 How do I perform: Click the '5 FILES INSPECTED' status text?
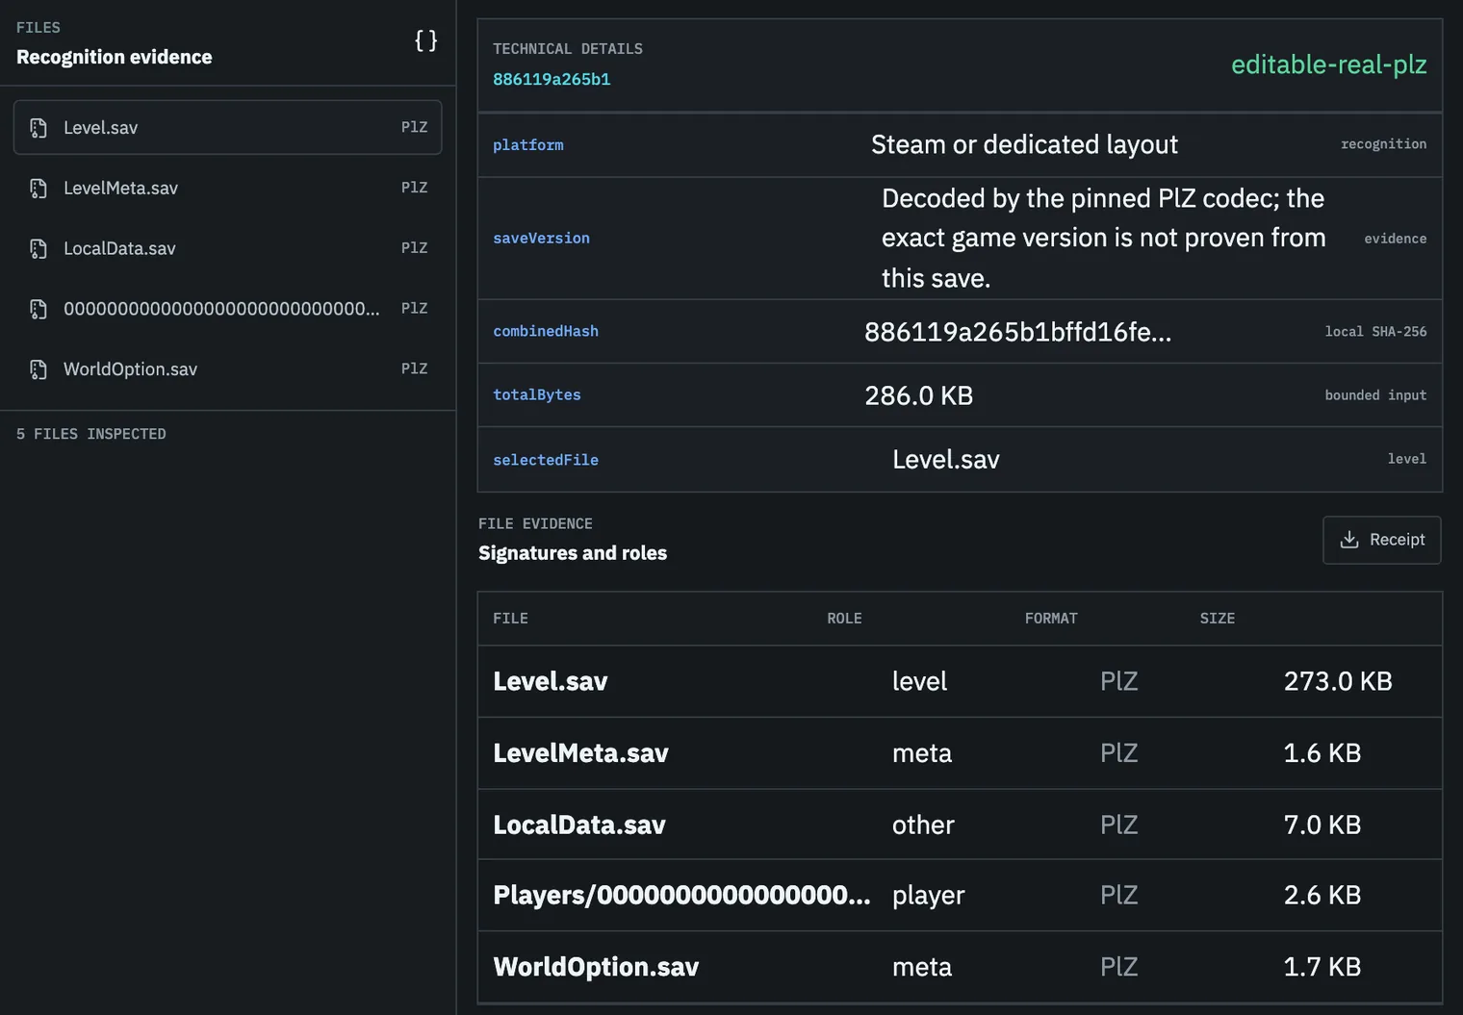click(x=91, y=434)
